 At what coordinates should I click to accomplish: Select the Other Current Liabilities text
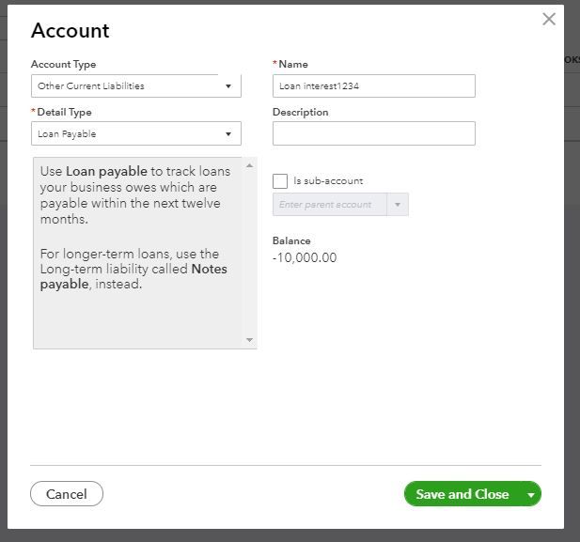point(91,86)
